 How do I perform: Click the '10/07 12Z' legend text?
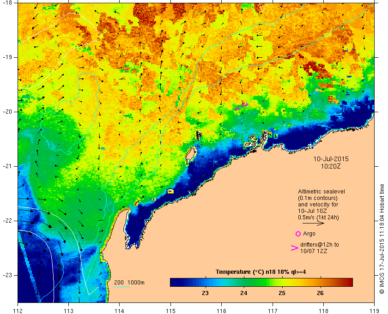pos(314,251)
